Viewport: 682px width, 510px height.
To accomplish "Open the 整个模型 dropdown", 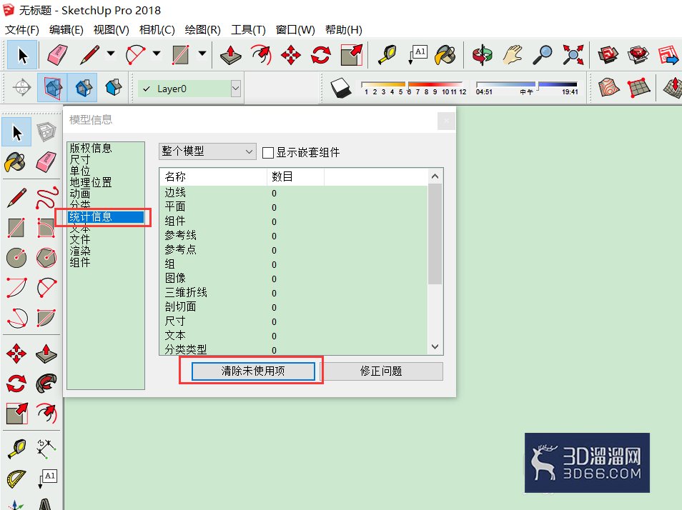I will click(x=207, y=151).
